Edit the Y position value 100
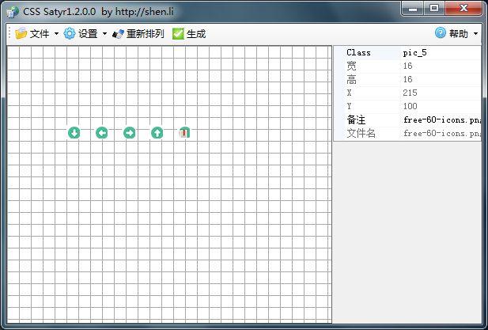This screenshot has height=330, width=488. pos(440,107)
